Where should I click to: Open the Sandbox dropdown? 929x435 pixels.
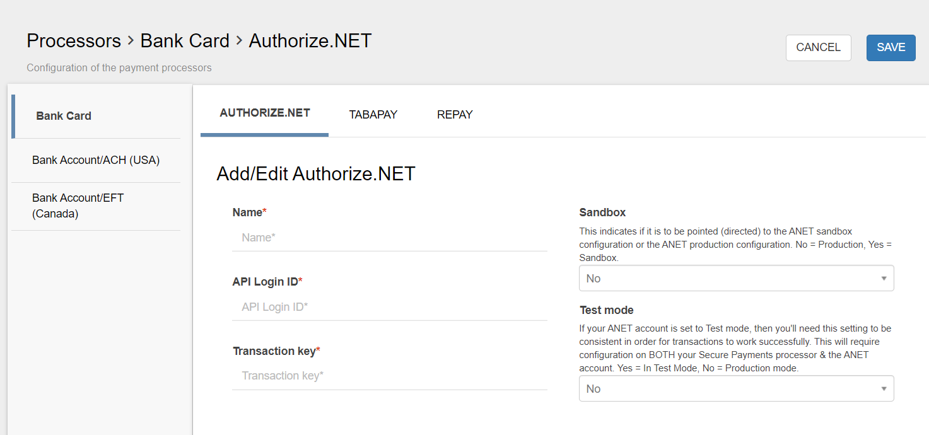coord(737,278)
